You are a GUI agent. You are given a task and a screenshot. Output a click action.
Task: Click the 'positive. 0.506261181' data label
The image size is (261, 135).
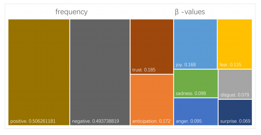click(33, 121)
